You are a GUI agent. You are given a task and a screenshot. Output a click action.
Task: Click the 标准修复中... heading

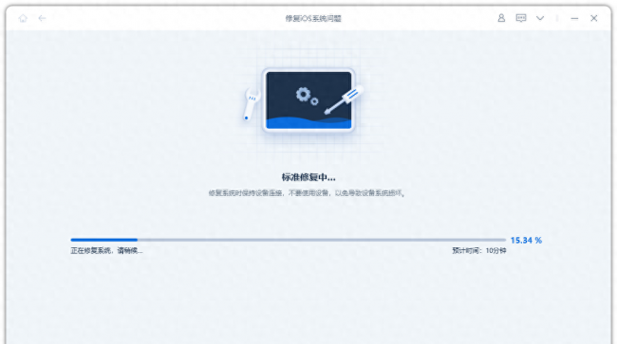[308, 177]
